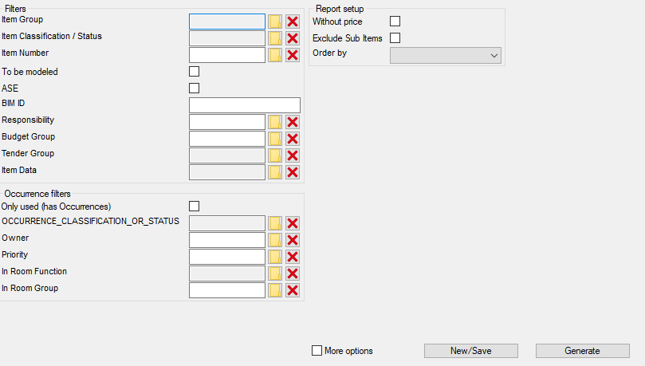Screen dimensions: 645x366
Task: Open folder browser for Item Group
Action: [275, 22]
